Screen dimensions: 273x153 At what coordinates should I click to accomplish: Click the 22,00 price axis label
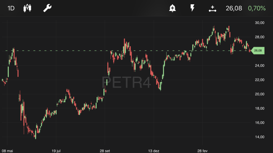click(x=259, y=80)
